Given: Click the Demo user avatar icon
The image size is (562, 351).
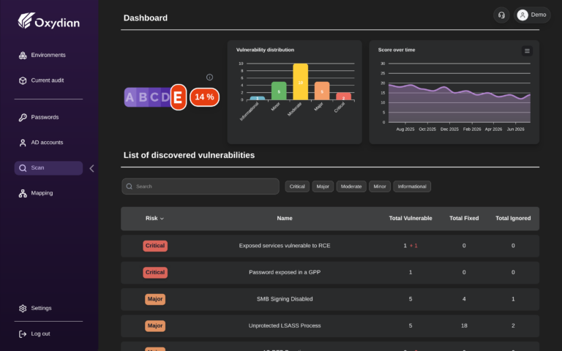Looking at the screenshot, I should [522, 15].
